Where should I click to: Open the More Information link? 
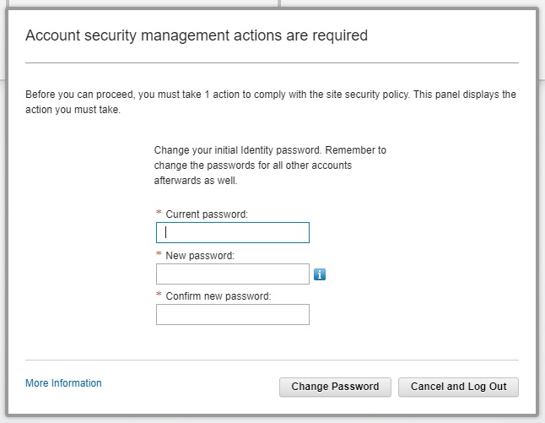[63, 383]
